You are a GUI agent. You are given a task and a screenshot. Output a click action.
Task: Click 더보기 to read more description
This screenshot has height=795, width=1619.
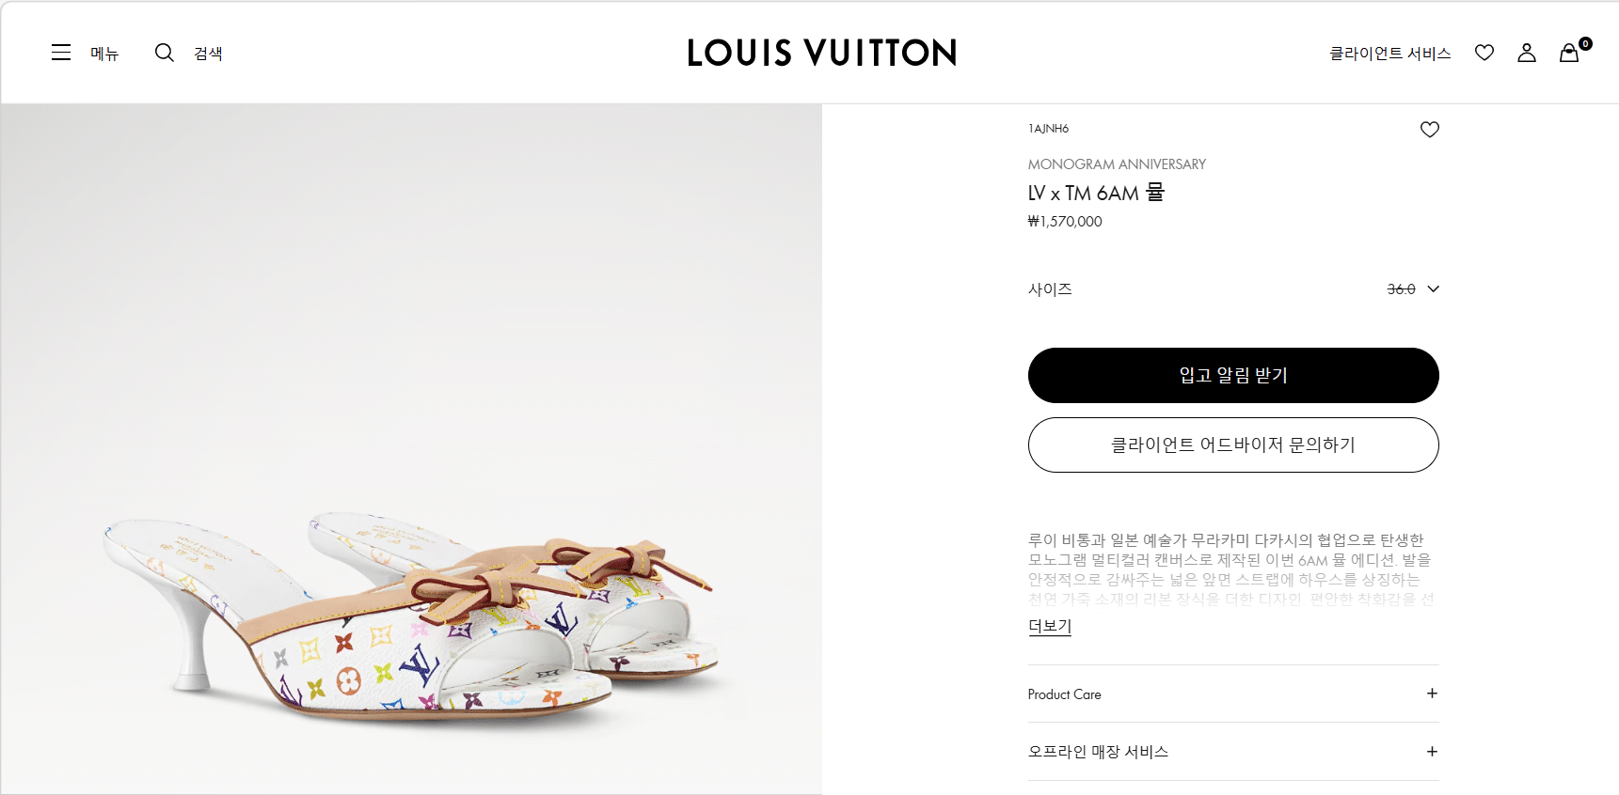(x=1050, y=626)
